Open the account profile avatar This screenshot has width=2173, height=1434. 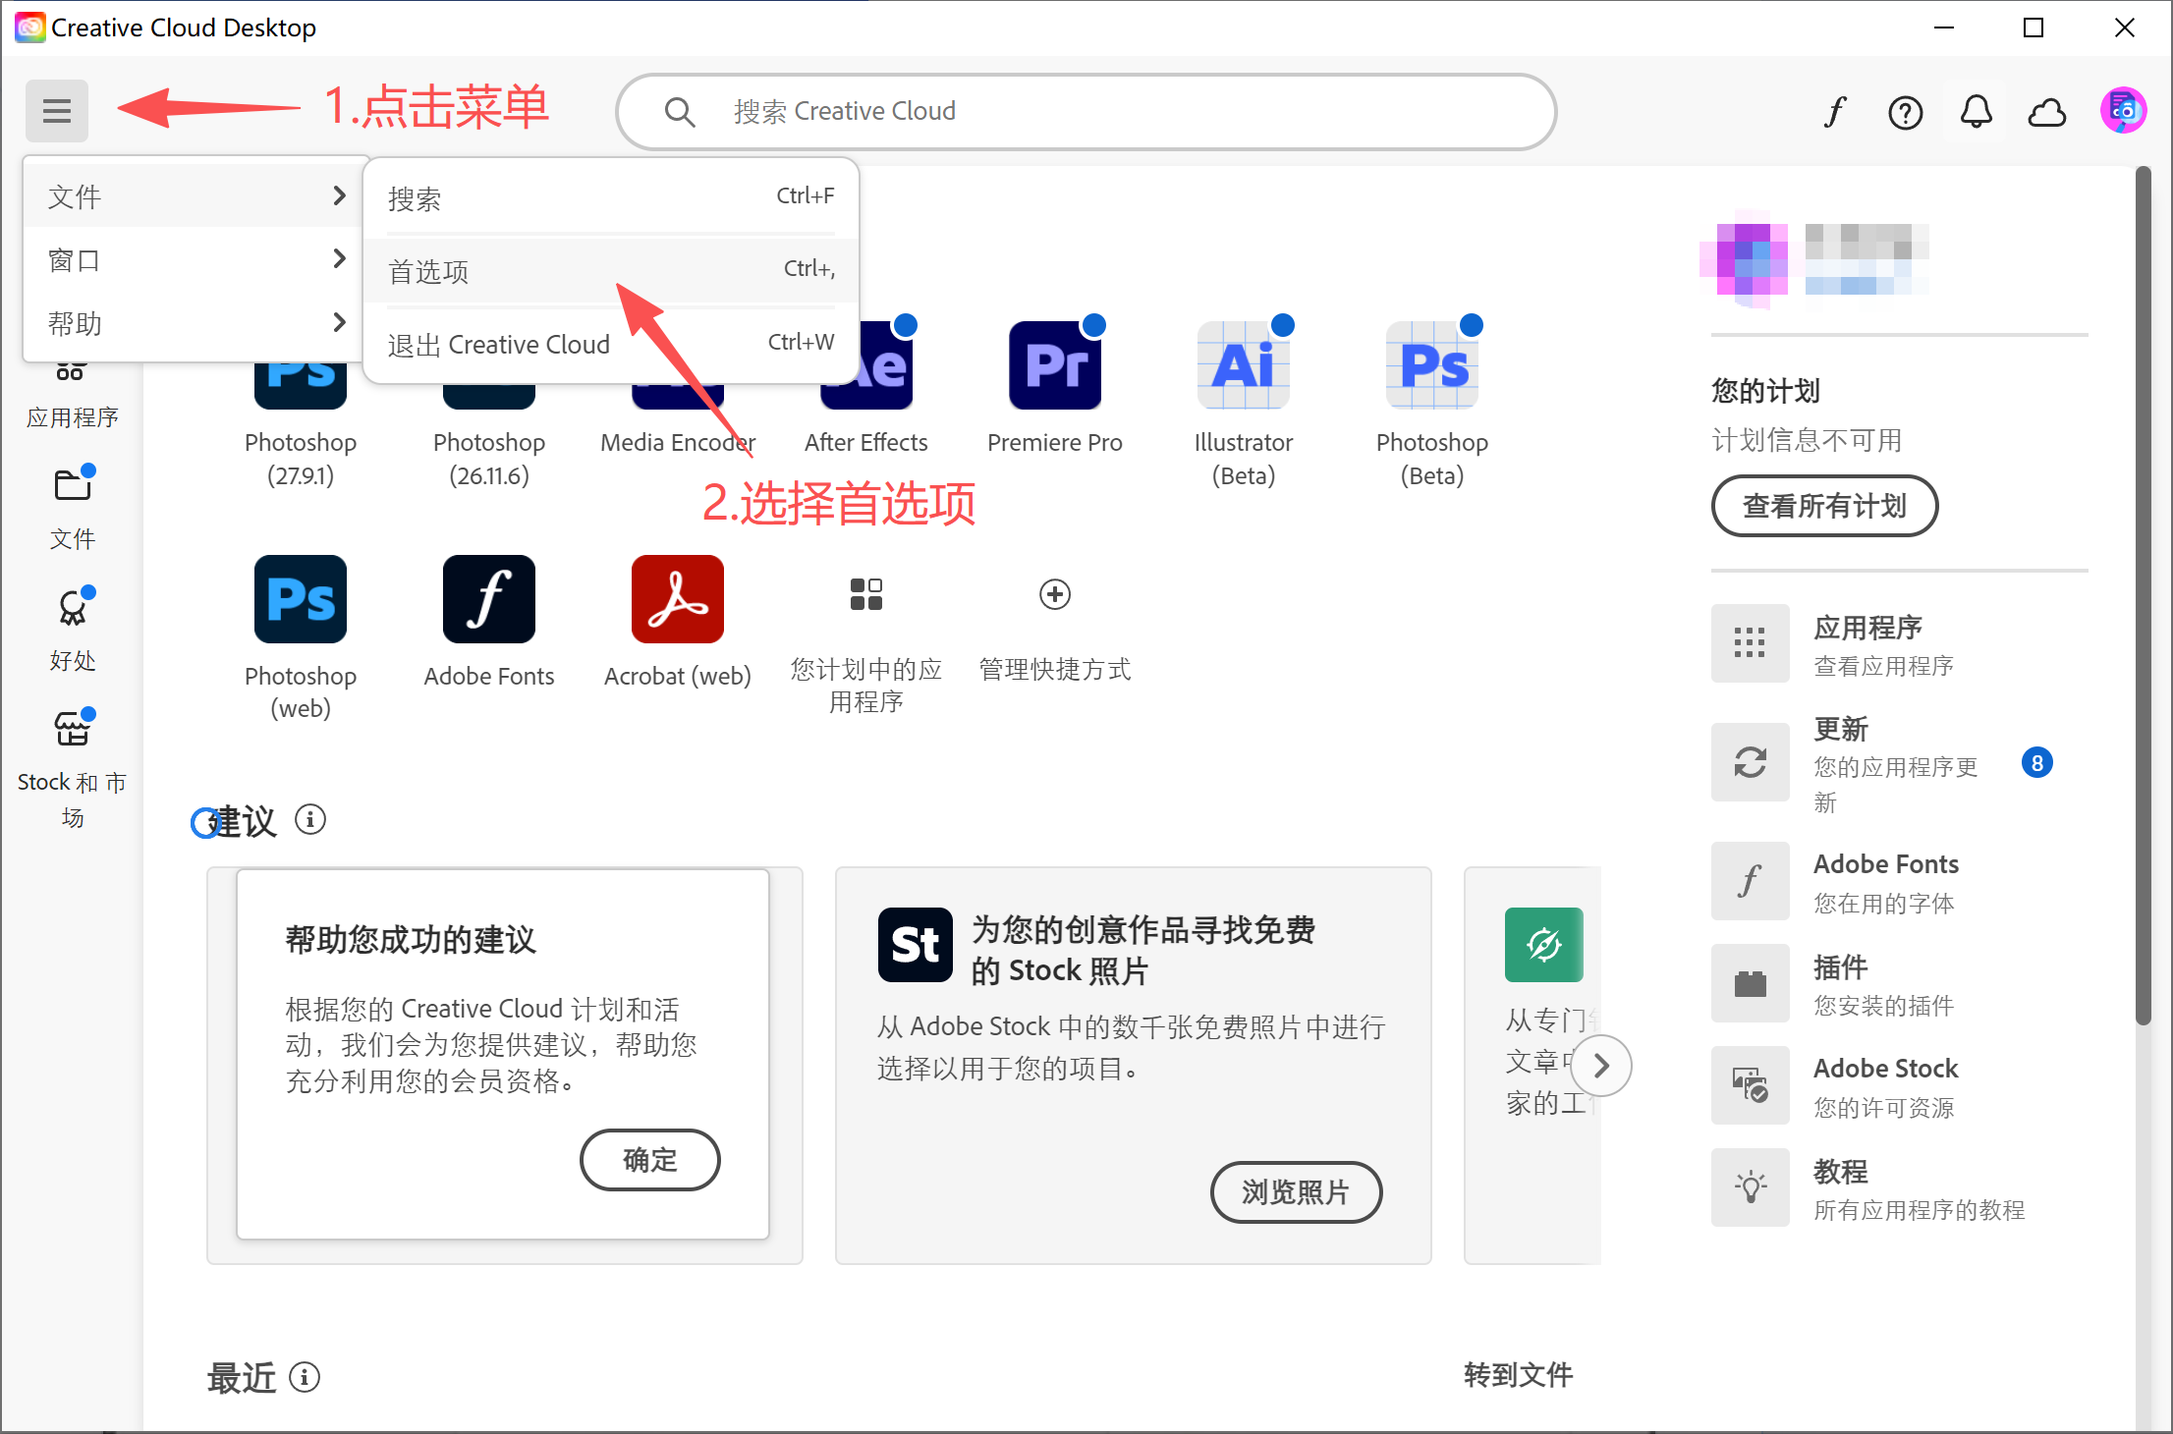tap(2123, 111)
